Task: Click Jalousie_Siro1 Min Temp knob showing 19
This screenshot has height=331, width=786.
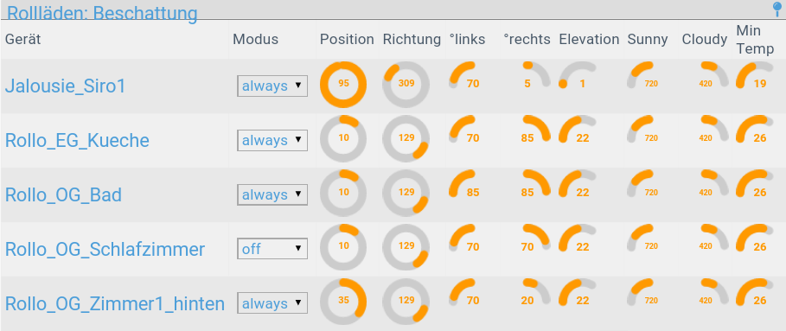Action: pos(754,75)
